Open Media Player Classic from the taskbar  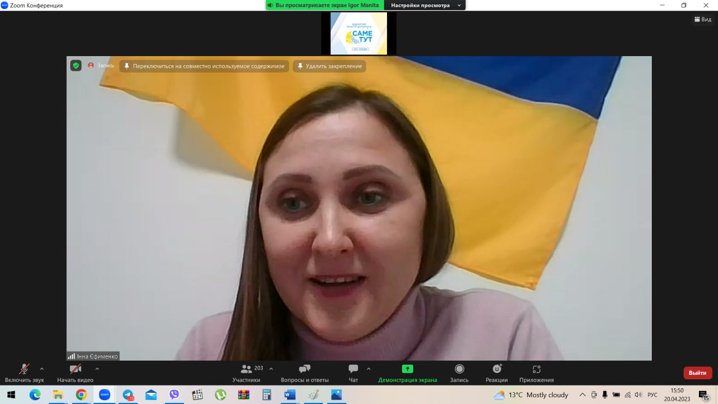[x=197, y=394]
